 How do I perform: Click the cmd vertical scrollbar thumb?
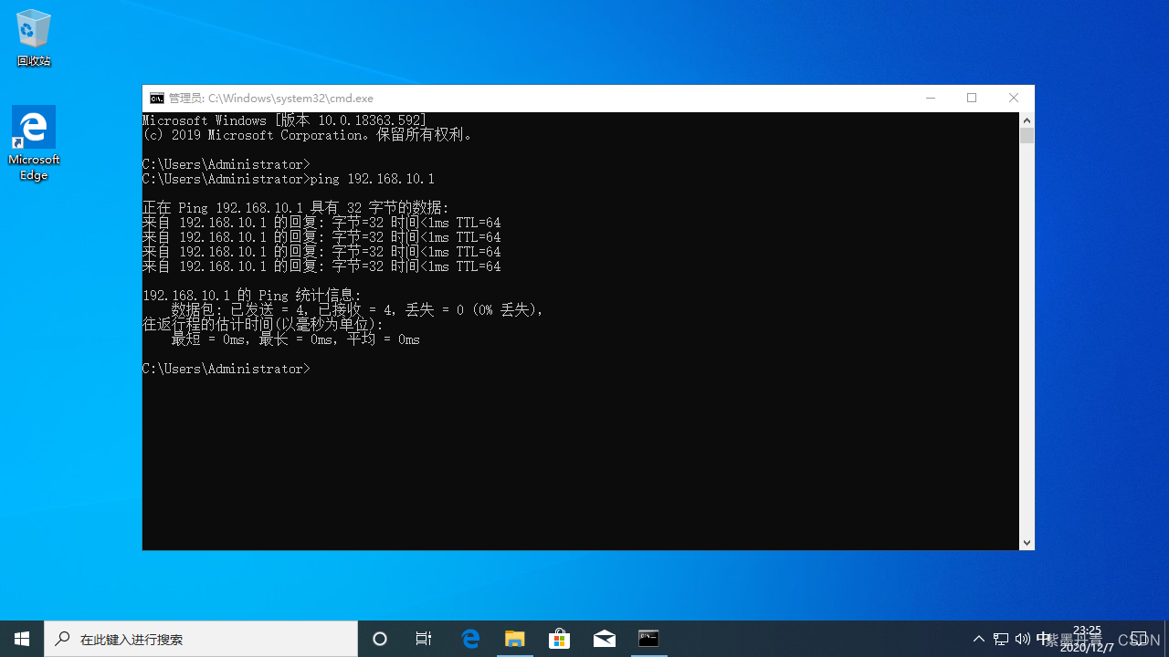(1027, 135)
